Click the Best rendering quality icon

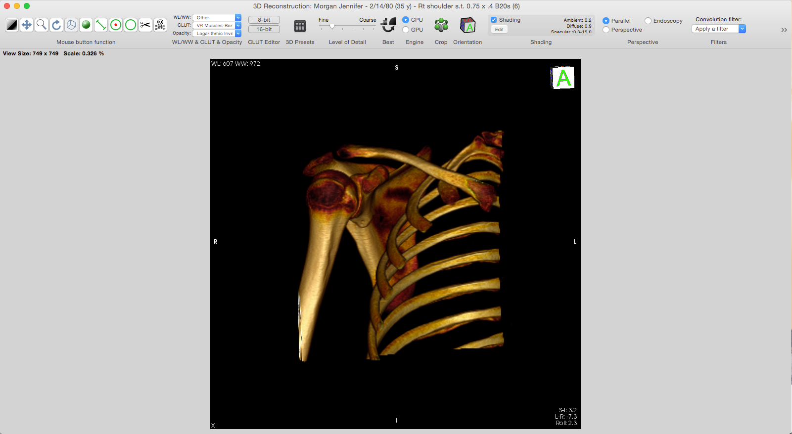tap(388, 25)
